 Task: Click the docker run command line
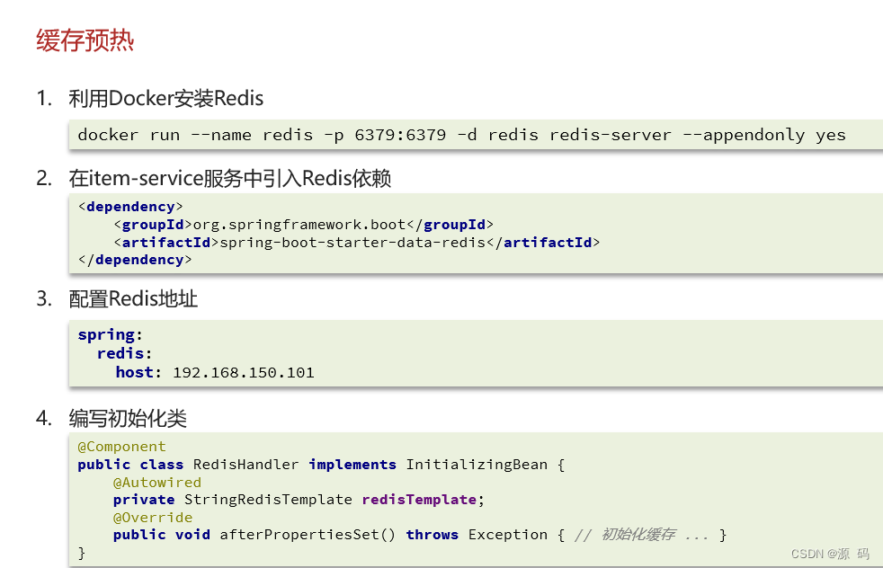click(462, 135)
